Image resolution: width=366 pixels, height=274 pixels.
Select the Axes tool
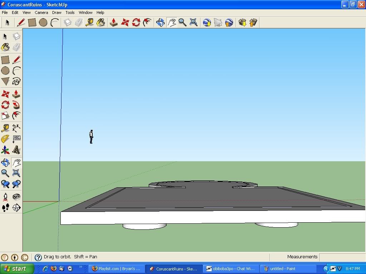pos(5,150)
